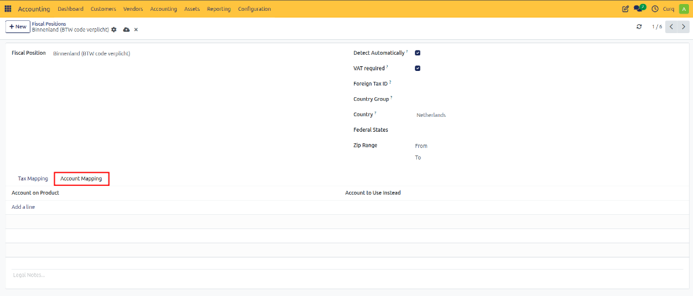Viewport: 693px width, 296px height.
Task: Save record manually with cloud icon
Action: (x=127, y=30)
